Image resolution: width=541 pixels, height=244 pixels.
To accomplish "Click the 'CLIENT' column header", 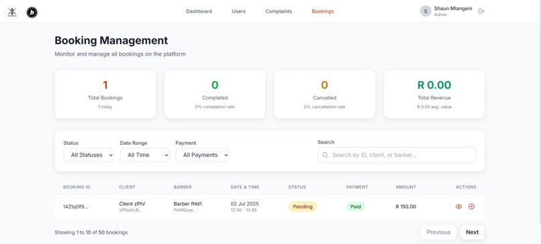I will [x=127, y=187].
